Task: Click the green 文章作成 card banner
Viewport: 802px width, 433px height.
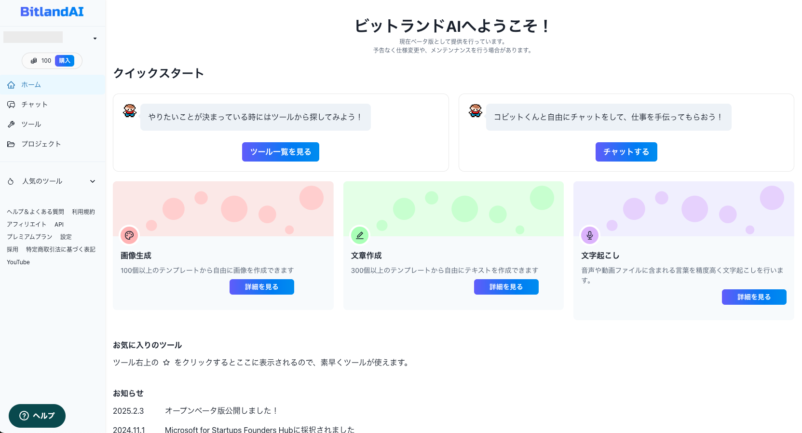Action: coord(453,209)
